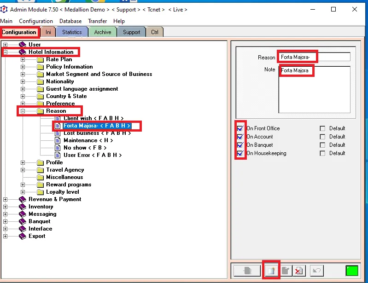Click the Reason folder icon

click(x=41, y=111)
